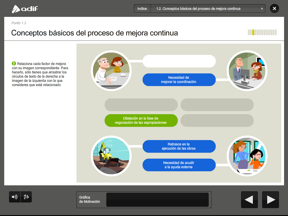Toggle the subtitles text icon
288x216 pixels.
pyautogui.click(x=26, y=197)
